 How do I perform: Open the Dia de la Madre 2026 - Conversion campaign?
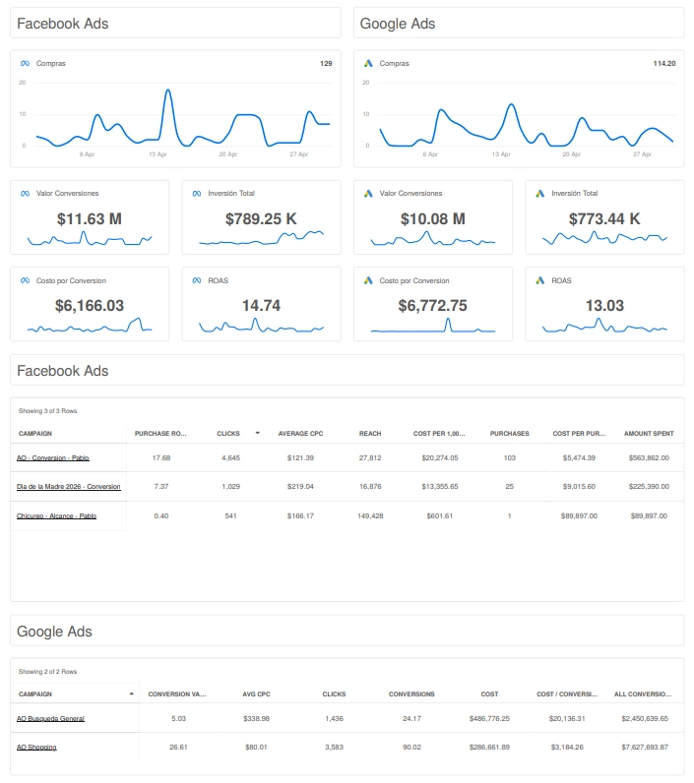pyautogui.click(x=69, y=486)
